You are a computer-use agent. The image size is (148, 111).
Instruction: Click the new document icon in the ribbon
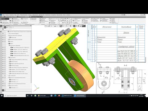click(10, 19)
